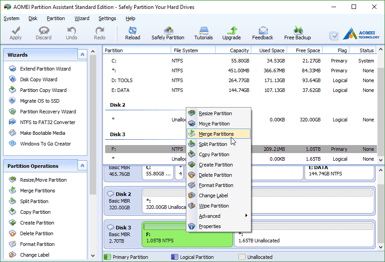Choose Resize Partition in context menu

[x=218, y=113]
